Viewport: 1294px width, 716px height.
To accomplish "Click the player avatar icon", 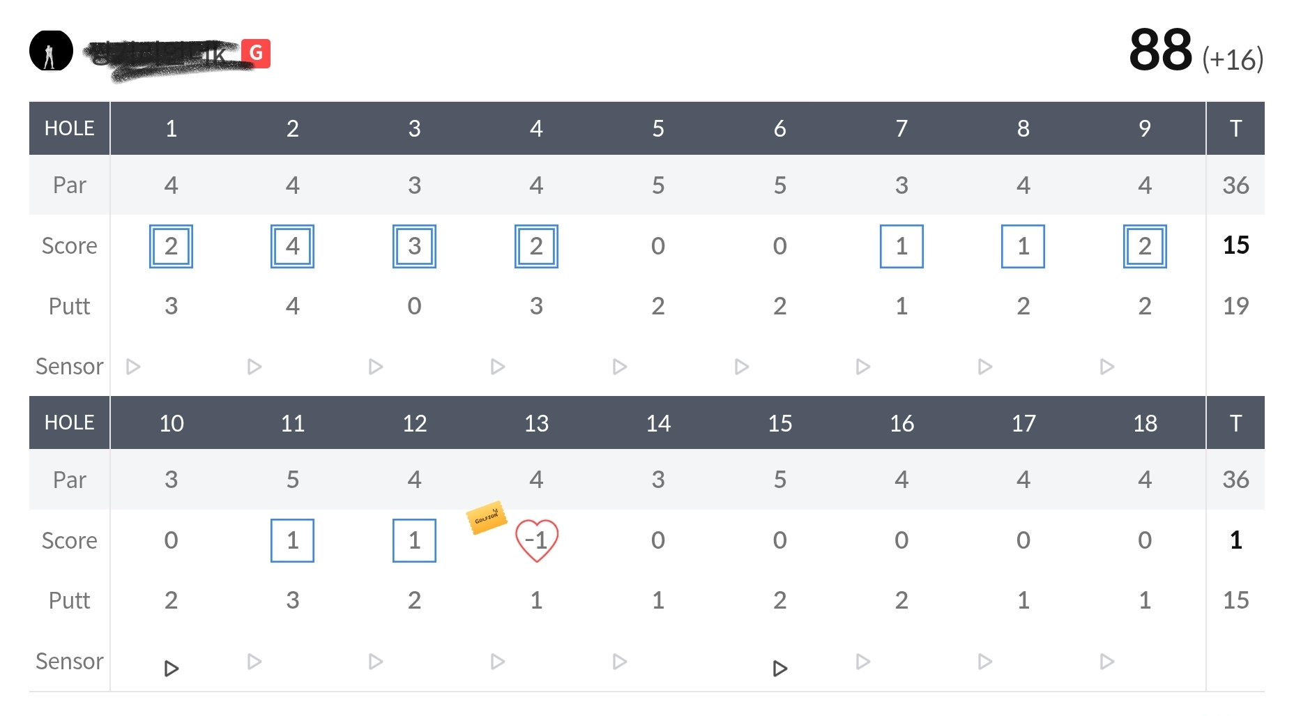I will [51, 51].
